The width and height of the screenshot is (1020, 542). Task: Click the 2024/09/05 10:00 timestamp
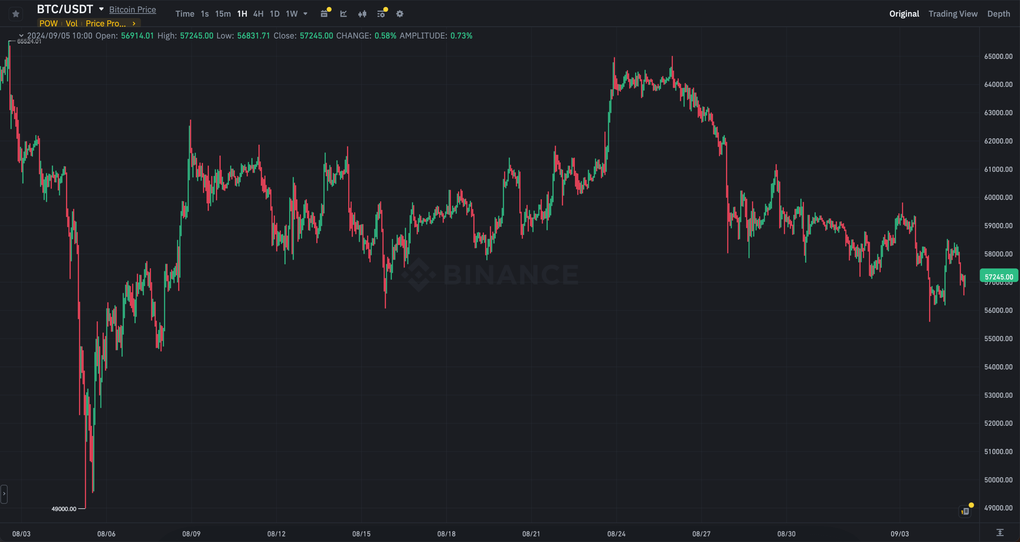pyautogui.click(x=60, y=36)
